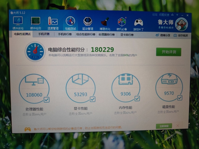Viewport: 199px width, 149px height.
Task: Open 清理优化 cleanup broom icon
Action: tap(105, 24)
